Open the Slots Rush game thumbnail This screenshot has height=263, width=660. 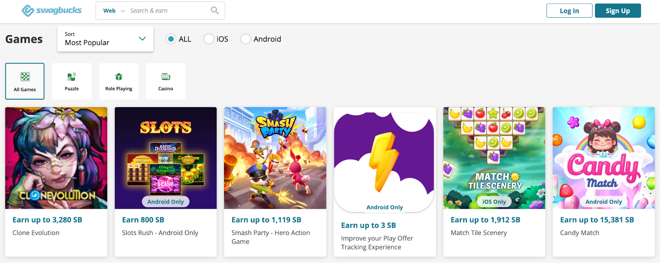[x=166, y=158]
